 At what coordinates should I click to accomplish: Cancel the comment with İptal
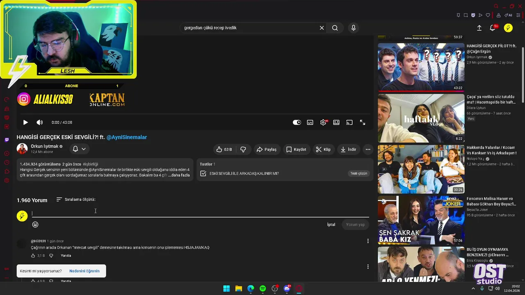point(331,225)
